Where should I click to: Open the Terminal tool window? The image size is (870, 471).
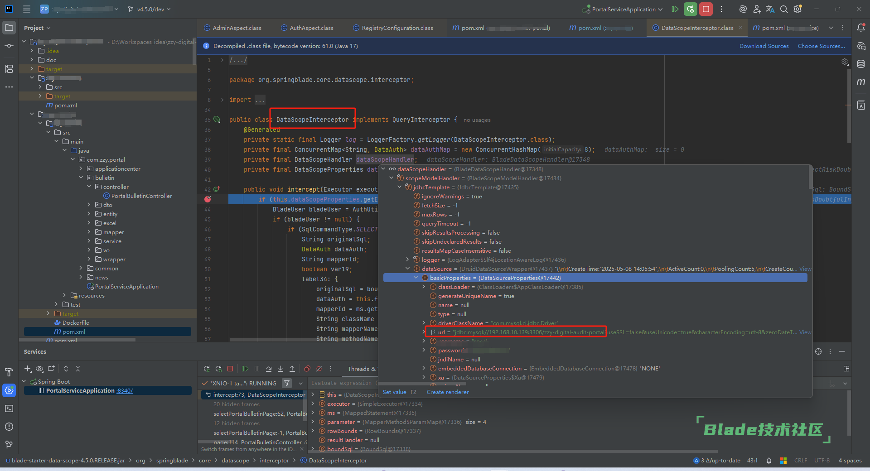pos(9,409)
